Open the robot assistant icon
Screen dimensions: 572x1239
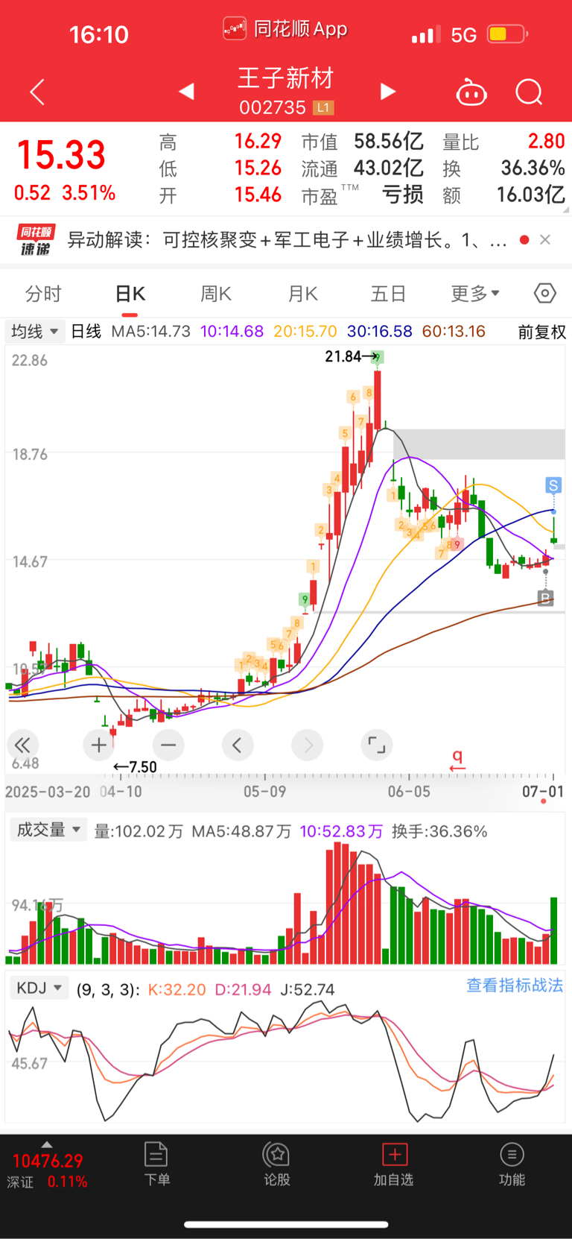tap(471, 92)
